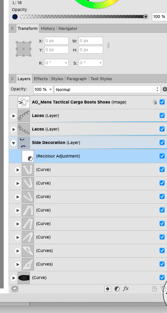Switch to the Text Styles tab
Screen dimensions: 167x313
coord(101,79)
